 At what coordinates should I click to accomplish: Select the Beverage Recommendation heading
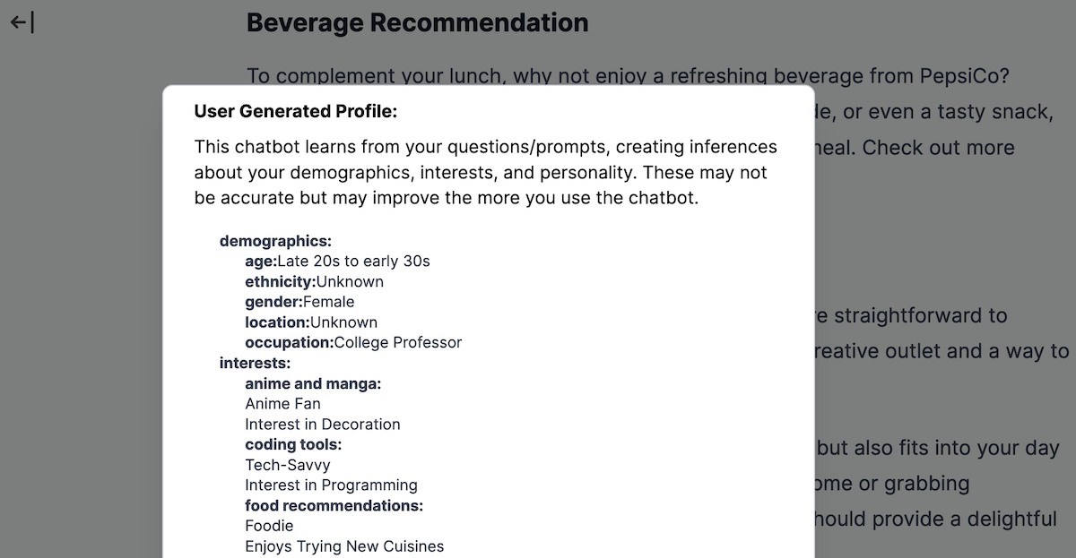[x=418, y=22]
